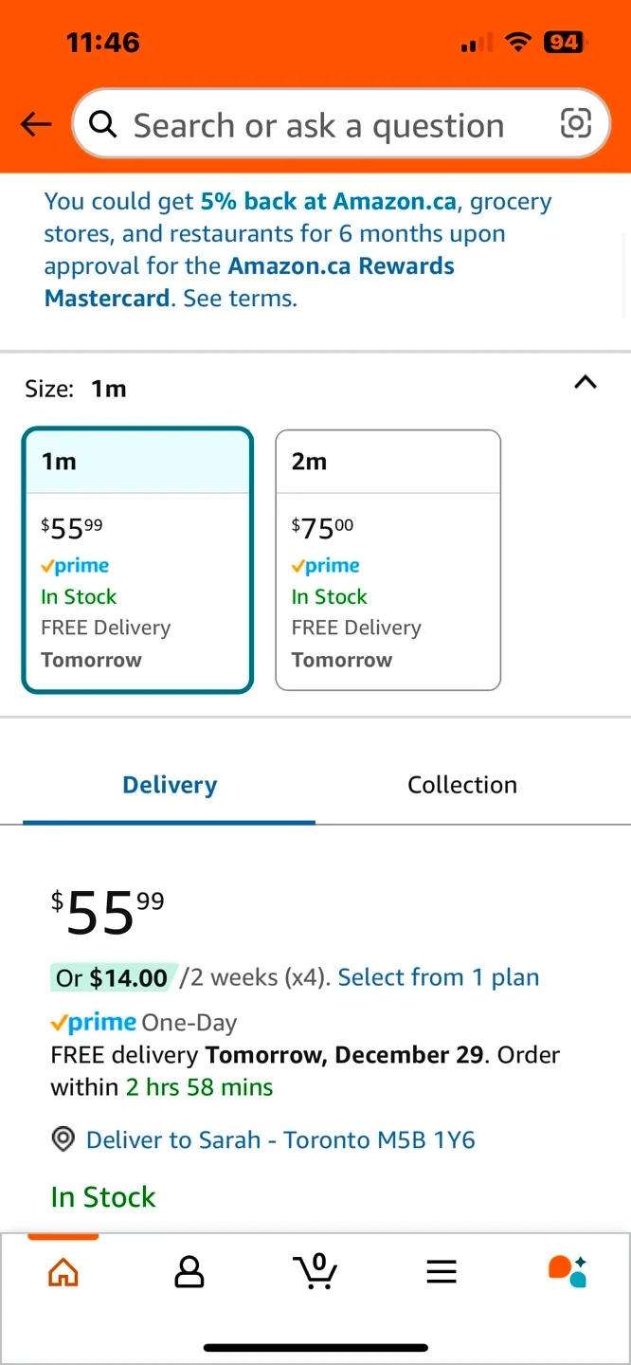Open the account profile icon
Viewport: 631px width, 1365px height.
point(189,1271)
